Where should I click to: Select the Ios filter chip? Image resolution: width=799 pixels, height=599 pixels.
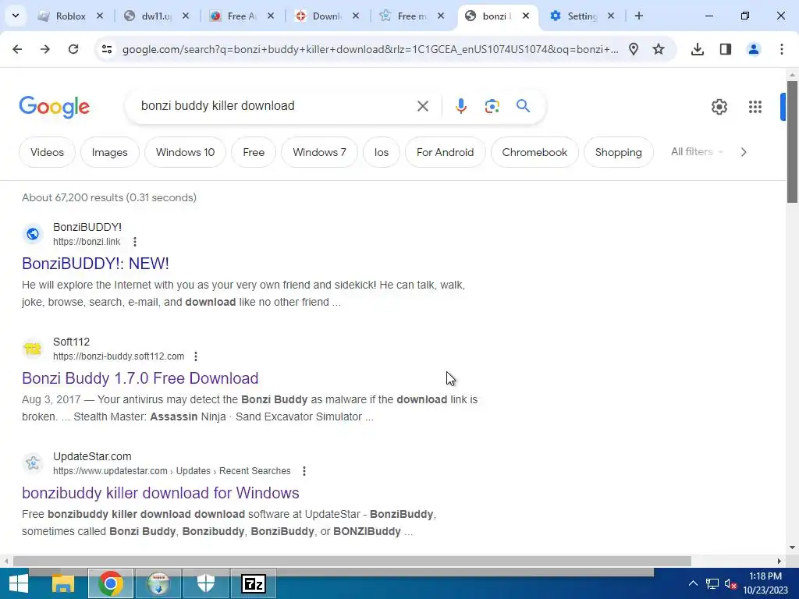[381, 152]
